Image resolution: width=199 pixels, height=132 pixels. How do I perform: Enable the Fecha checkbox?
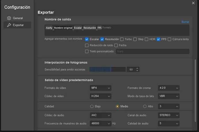pyautogui.click(x=116, y=45)
